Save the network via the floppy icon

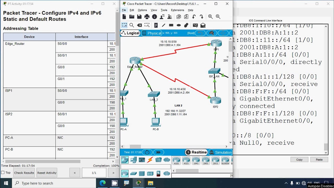pyautogui.click(x=139, y=17)
